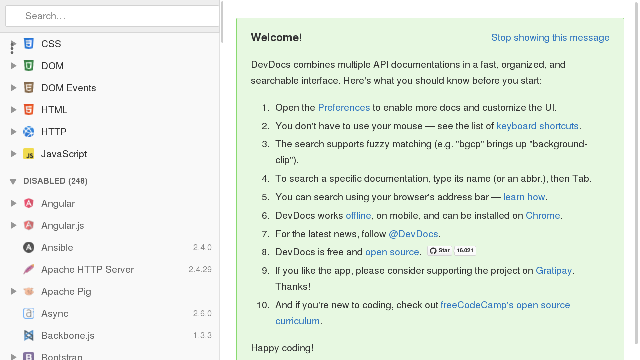
Task: Open the @DevDocs link
Action: pyautogui.click(x=413, y=234)
